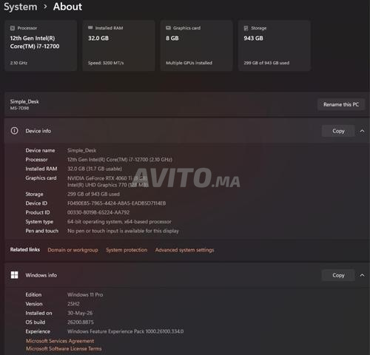Click the Windows logo icon
370x355 pixels.
tap(14, 275)
